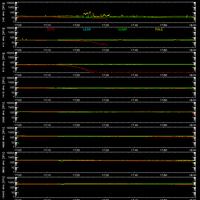The height and width of the screenshot is (200, 200).
Task: Click the 17:40 time label under 2695 MHz panel
Action: click(134, 125)
